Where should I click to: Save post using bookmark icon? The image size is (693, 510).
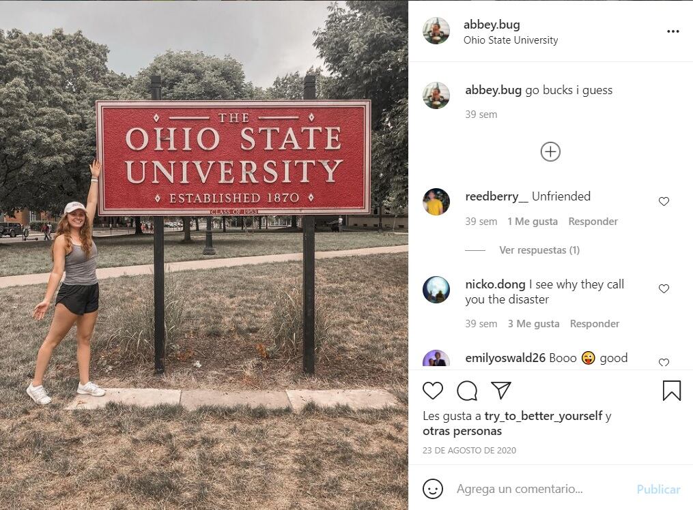pyautogui.click(x=671, y=391)
